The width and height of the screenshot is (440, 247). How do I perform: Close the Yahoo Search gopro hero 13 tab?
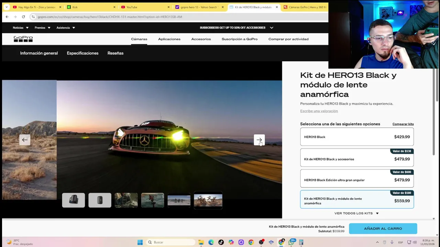tap(222, 7)
